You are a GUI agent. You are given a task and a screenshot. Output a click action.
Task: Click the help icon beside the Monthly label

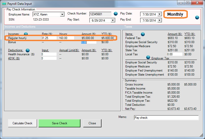[x=197, y=17]
